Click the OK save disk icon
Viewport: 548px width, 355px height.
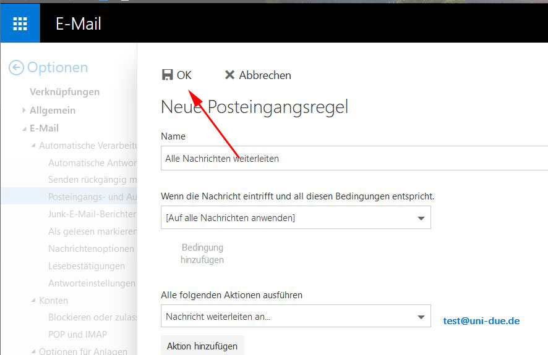click(167, 75)
